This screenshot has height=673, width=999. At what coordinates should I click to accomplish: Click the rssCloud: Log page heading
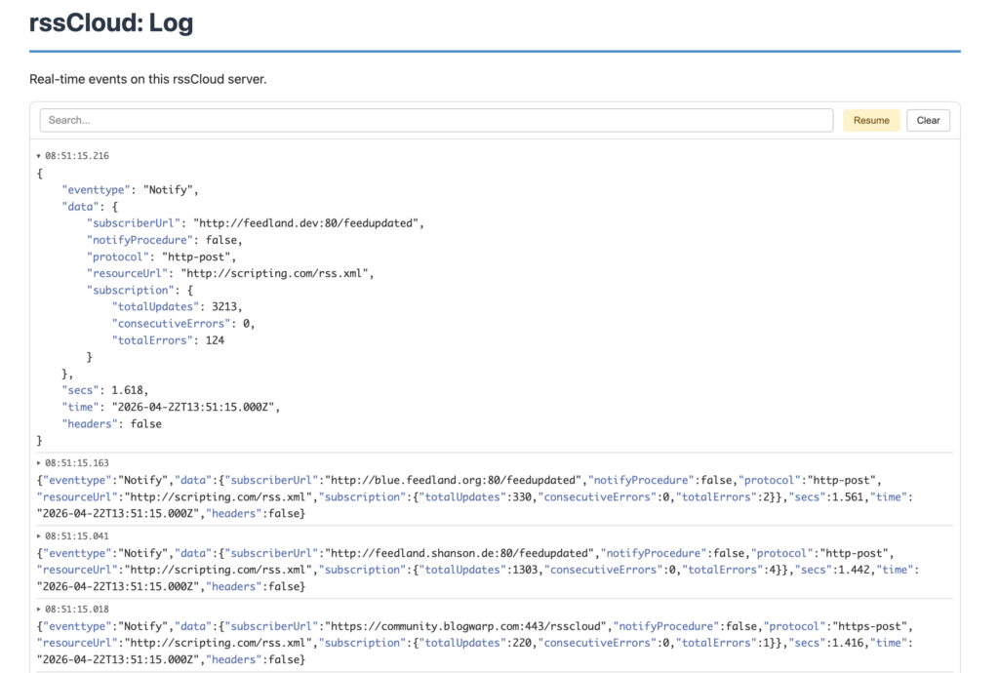[x=111, y=23]
